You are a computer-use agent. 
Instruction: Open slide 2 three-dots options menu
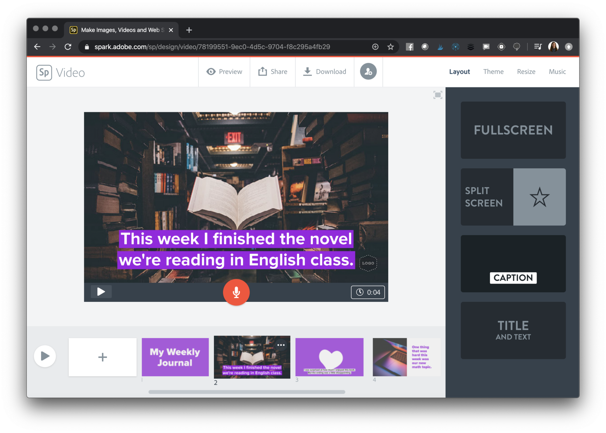(x=281, y=345)
